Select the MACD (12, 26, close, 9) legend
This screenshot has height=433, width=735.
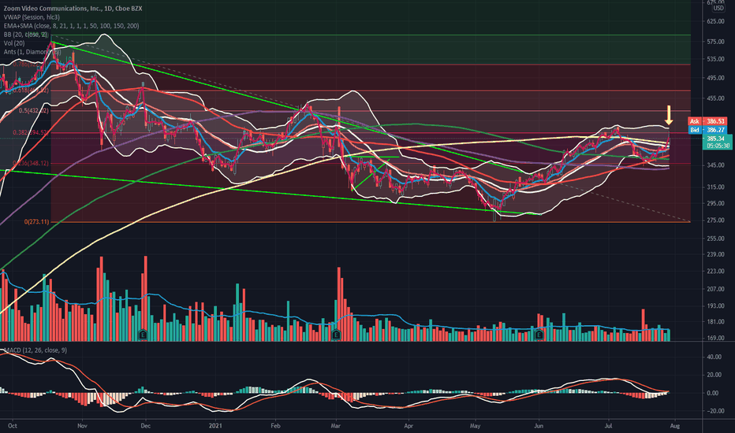point(35,350)
